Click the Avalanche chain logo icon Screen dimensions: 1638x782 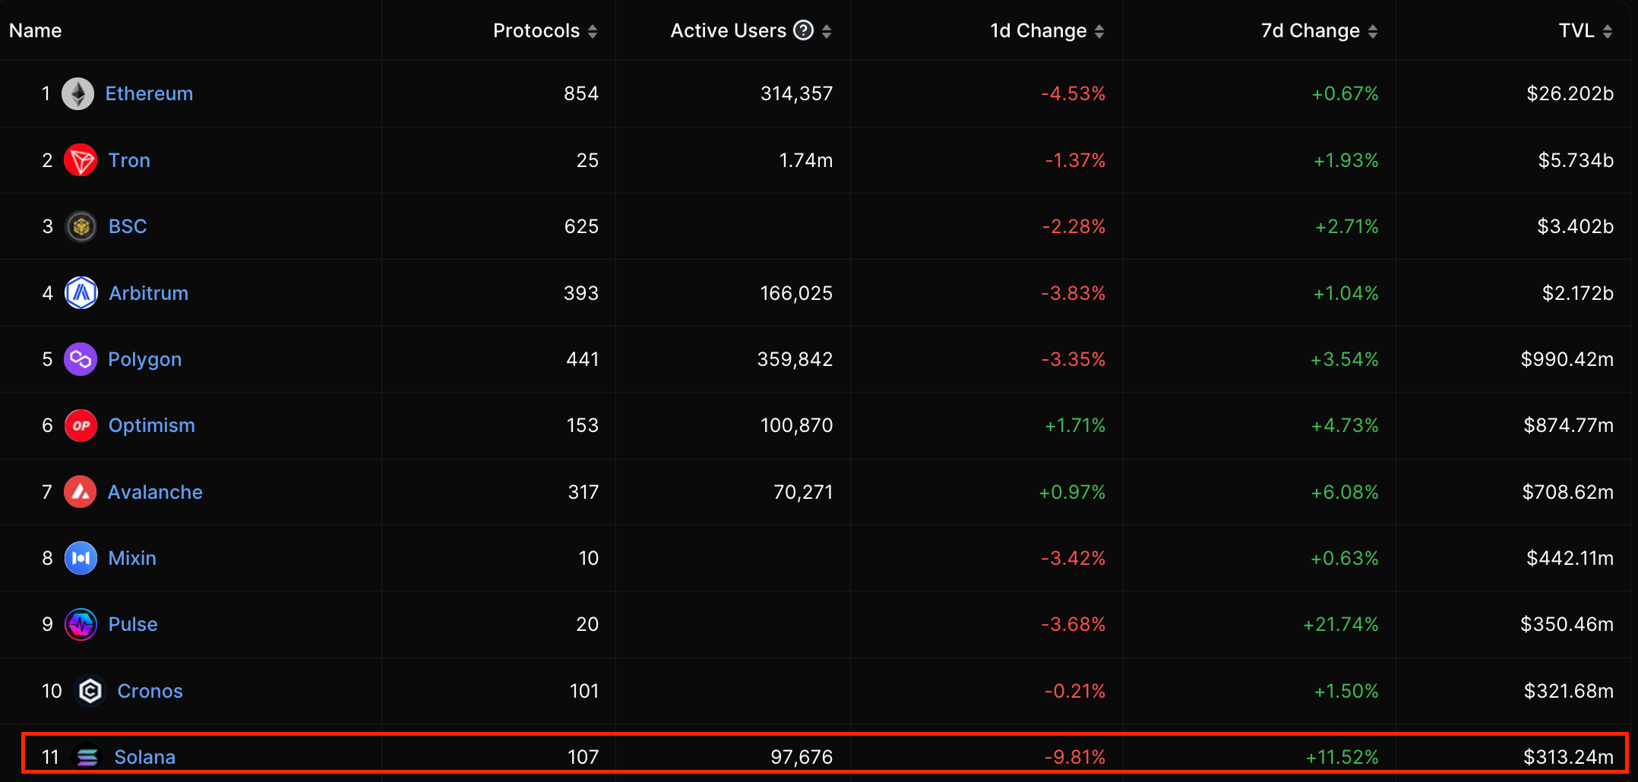(x=81, y=492)
